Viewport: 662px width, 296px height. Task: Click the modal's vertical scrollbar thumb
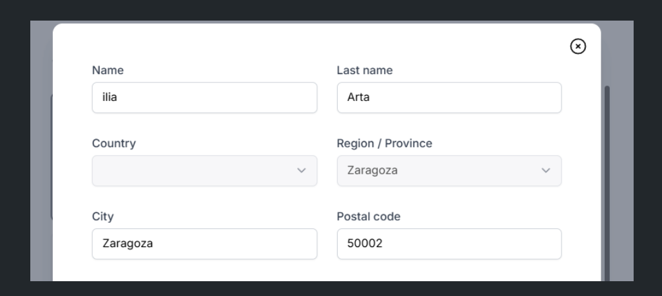point(607,183)
